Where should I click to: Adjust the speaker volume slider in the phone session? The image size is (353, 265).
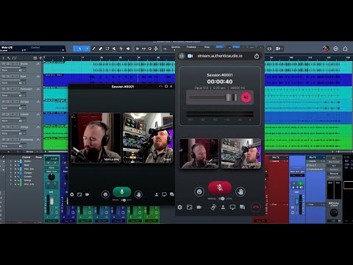coord(231,97)
